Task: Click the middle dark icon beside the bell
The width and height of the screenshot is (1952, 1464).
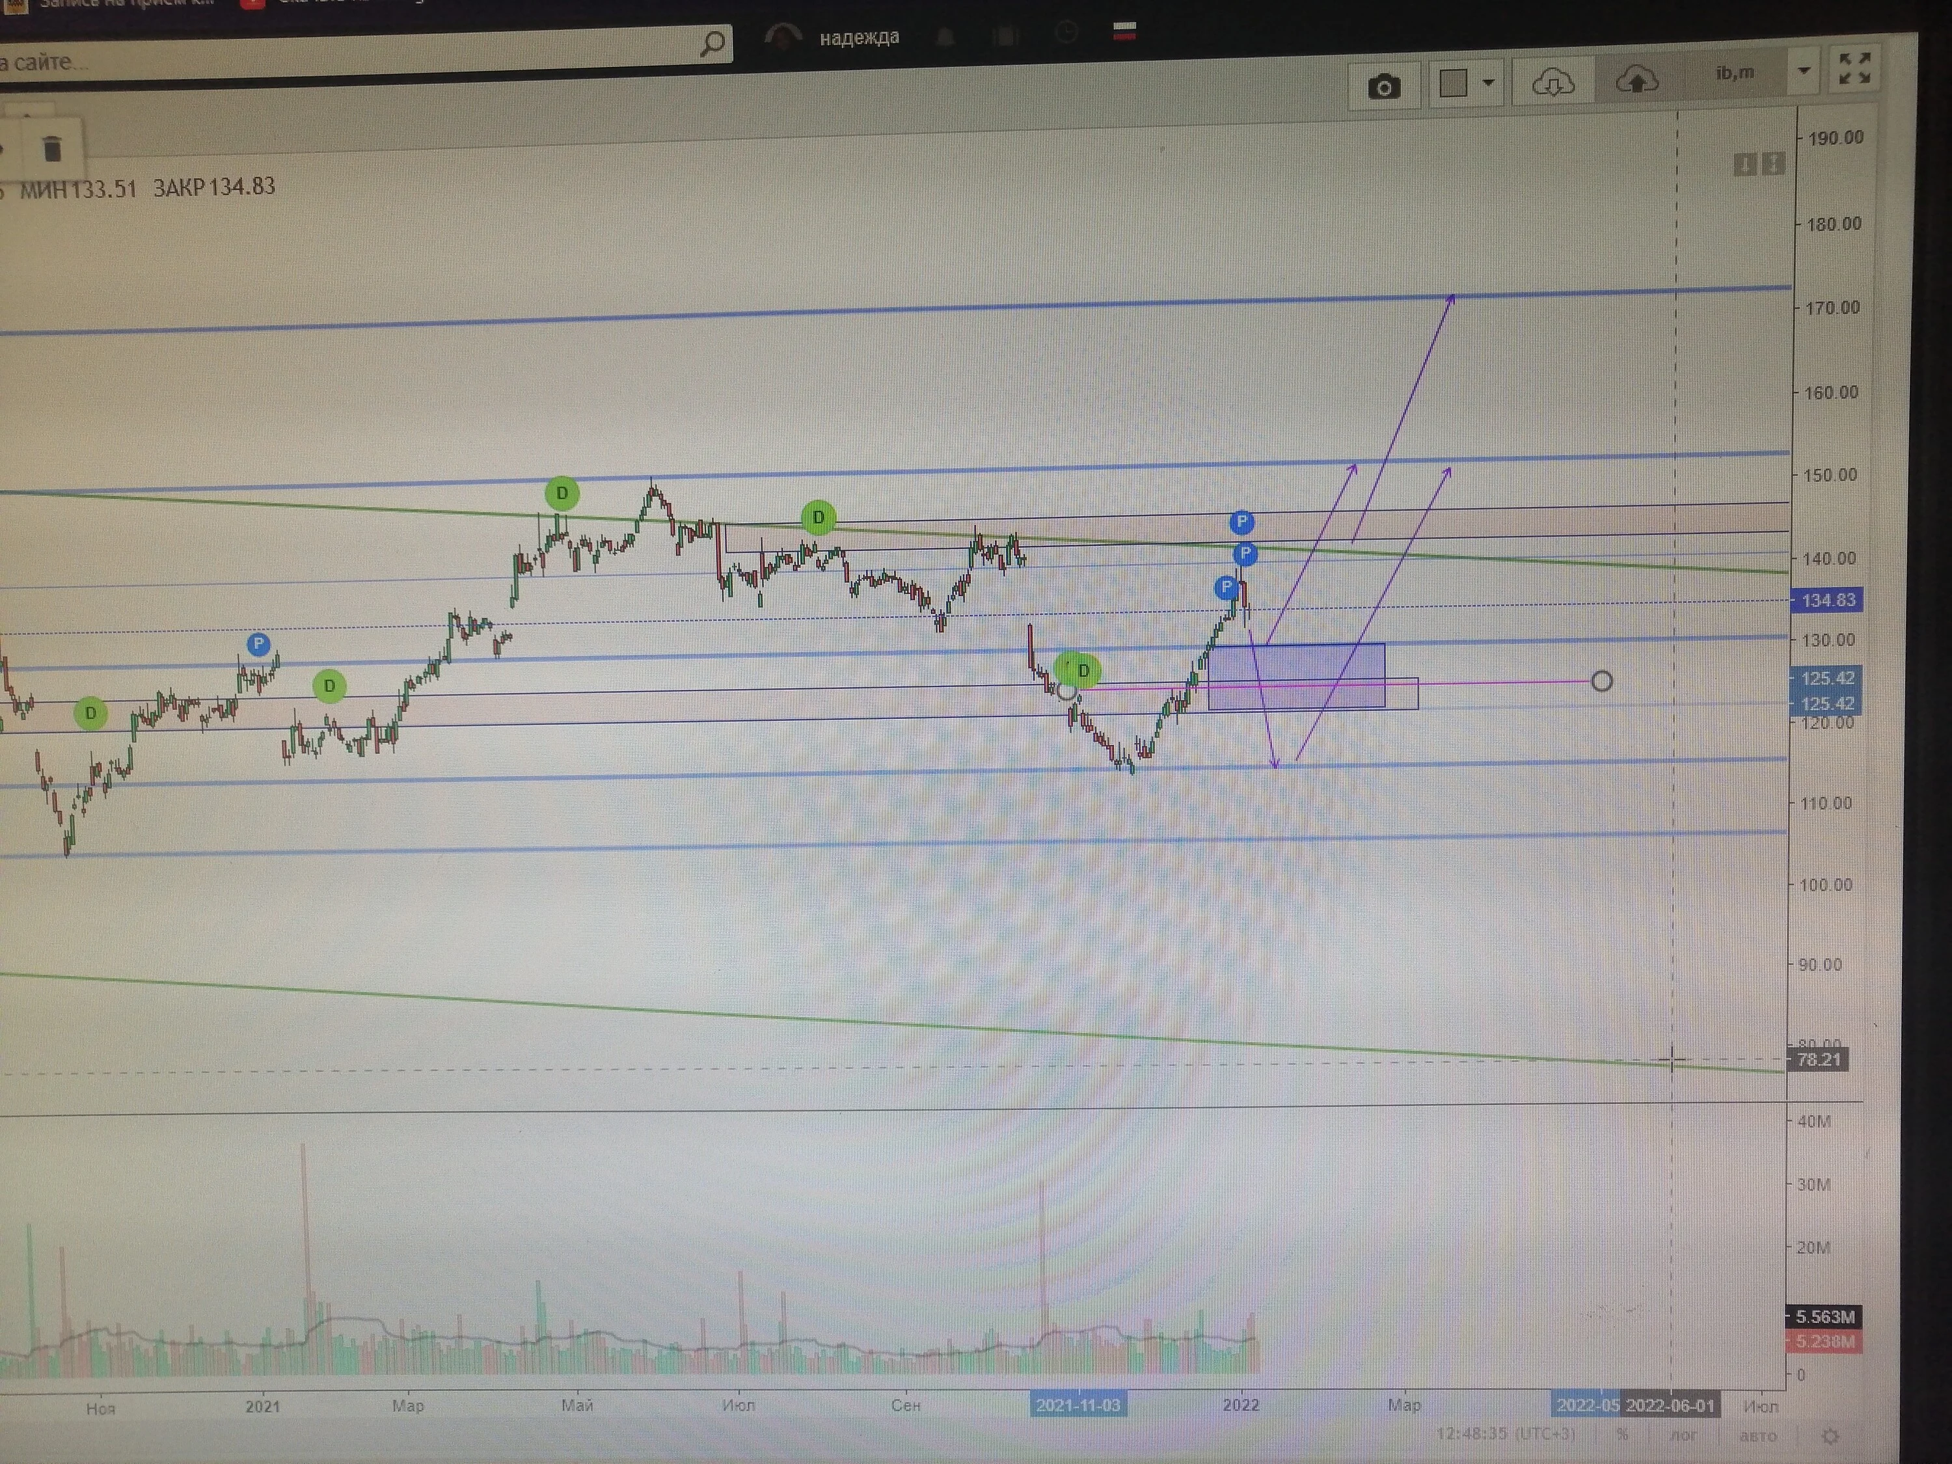Action: click(1005, 36)
